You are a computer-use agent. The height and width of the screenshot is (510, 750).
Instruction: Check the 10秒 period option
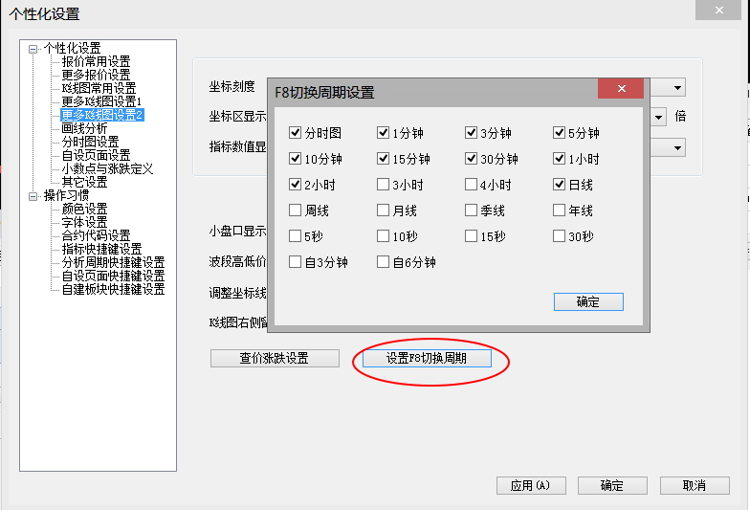[383, 235]
